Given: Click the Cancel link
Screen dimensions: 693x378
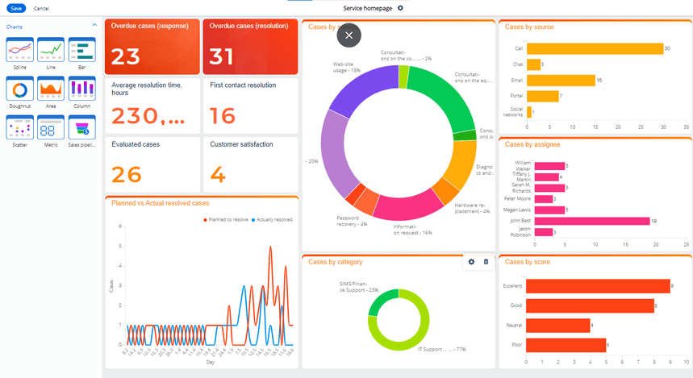Looking at the screenshot, I should (41, 8).
